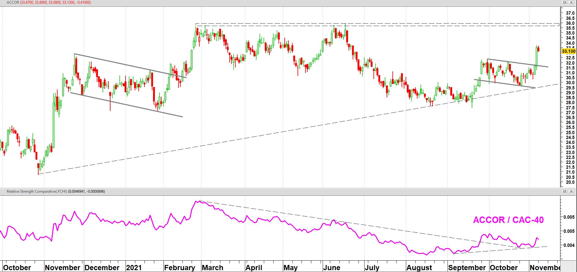The height and width of the screenshot is (272, 577).
Task: Click the May label on date axis
Action: pyautogui.click(x=290, y=267)
